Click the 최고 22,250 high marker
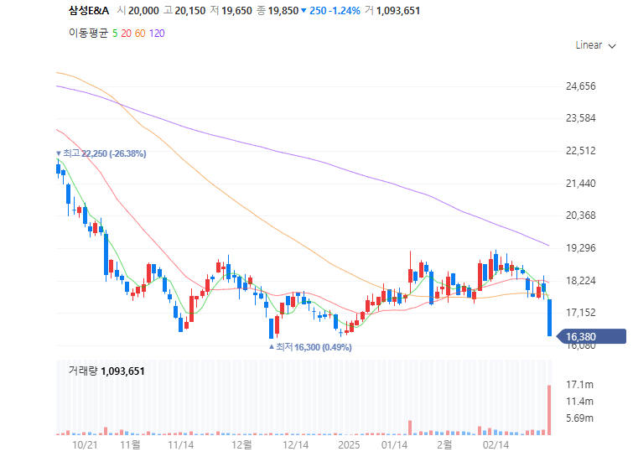The width and height of the screenshot is (633, 467). (101, 153)
